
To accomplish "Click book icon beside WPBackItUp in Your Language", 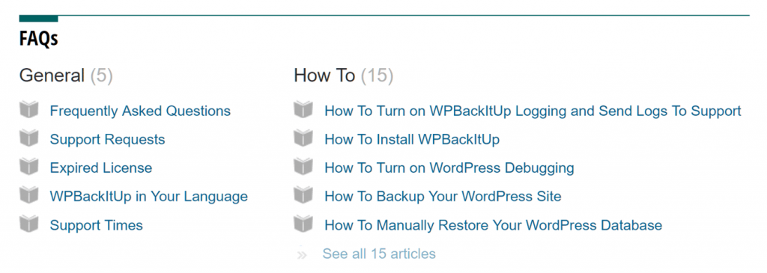I will (29, 195).
